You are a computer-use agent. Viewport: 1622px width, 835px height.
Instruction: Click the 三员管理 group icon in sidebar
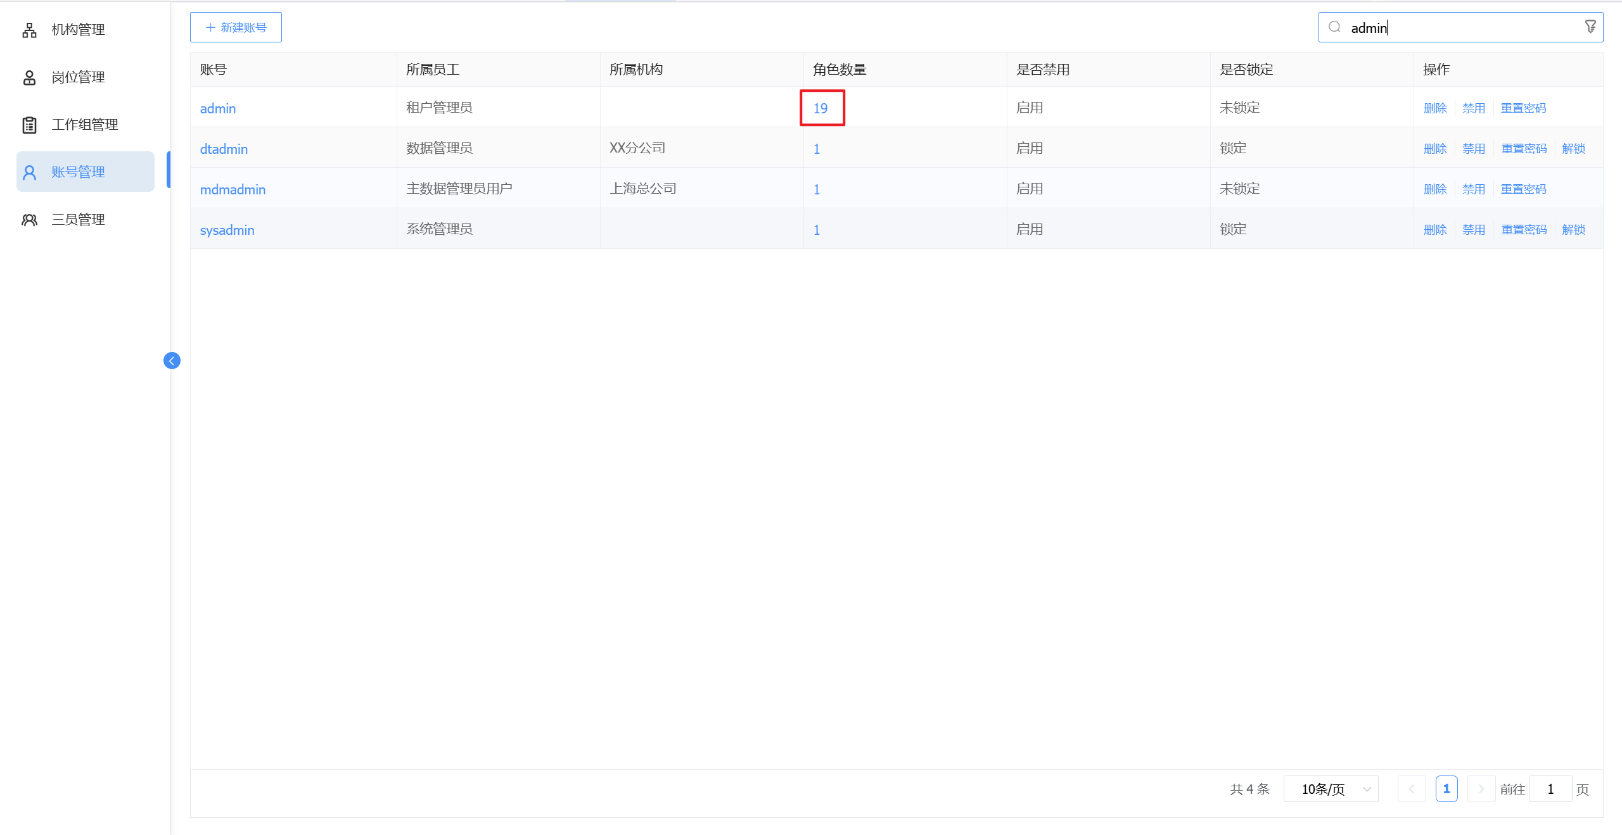click(x=29, y=220)
